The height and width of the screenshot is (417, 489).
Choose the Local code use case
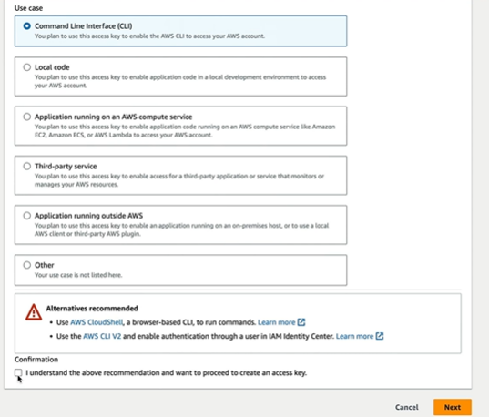click(26, 67)
